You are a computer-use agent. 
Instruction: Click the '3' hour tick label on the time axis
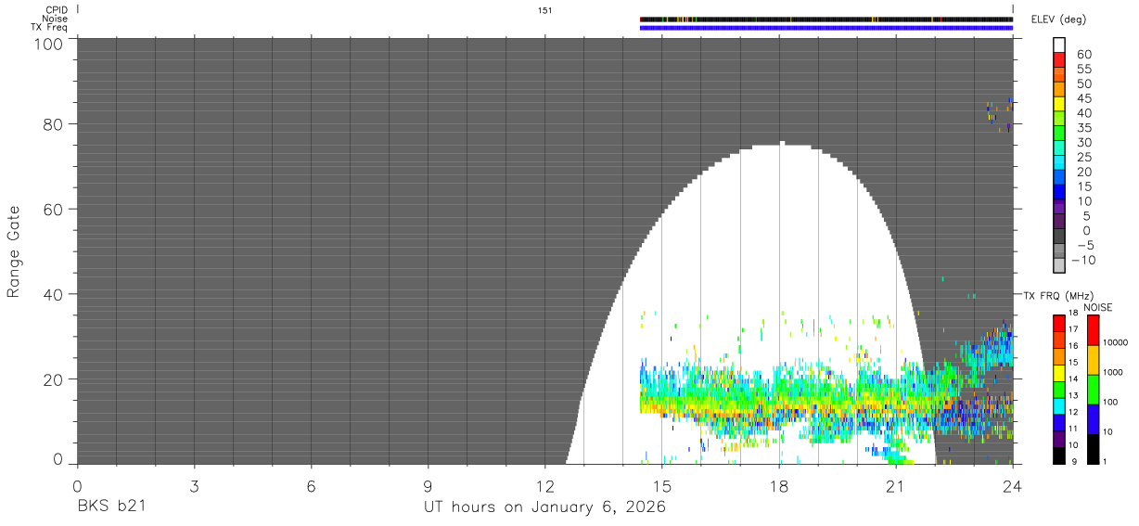(194, 485)
